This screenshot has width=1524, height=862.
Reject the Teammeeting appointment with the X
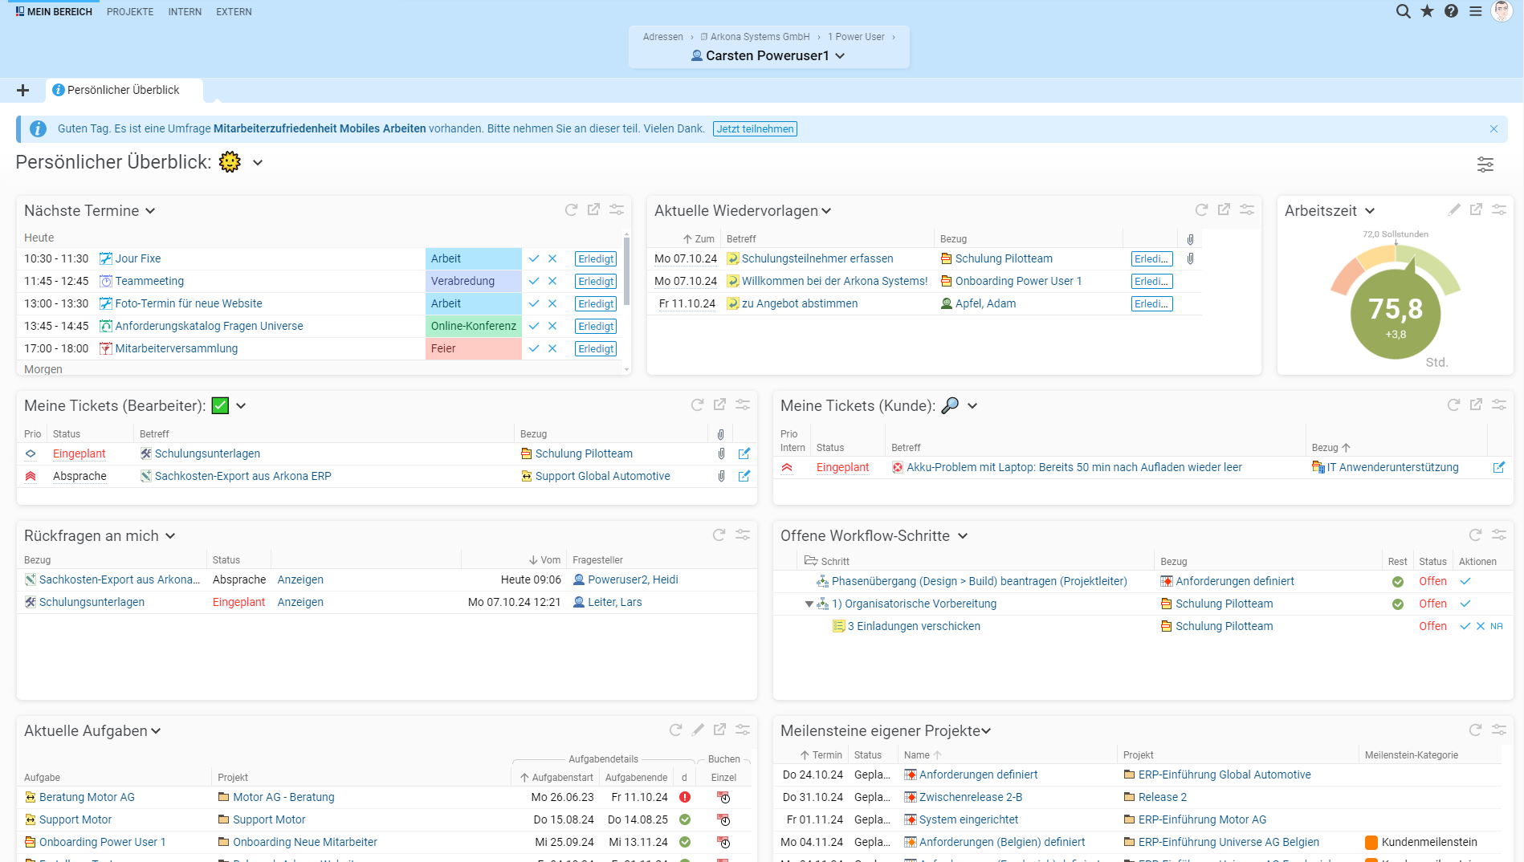click(552, 281)
